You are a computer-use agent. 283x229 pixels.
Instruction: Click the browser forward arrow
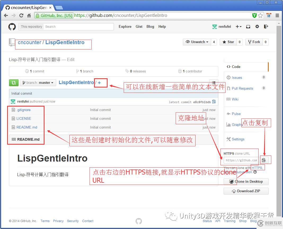click(14, 16)
